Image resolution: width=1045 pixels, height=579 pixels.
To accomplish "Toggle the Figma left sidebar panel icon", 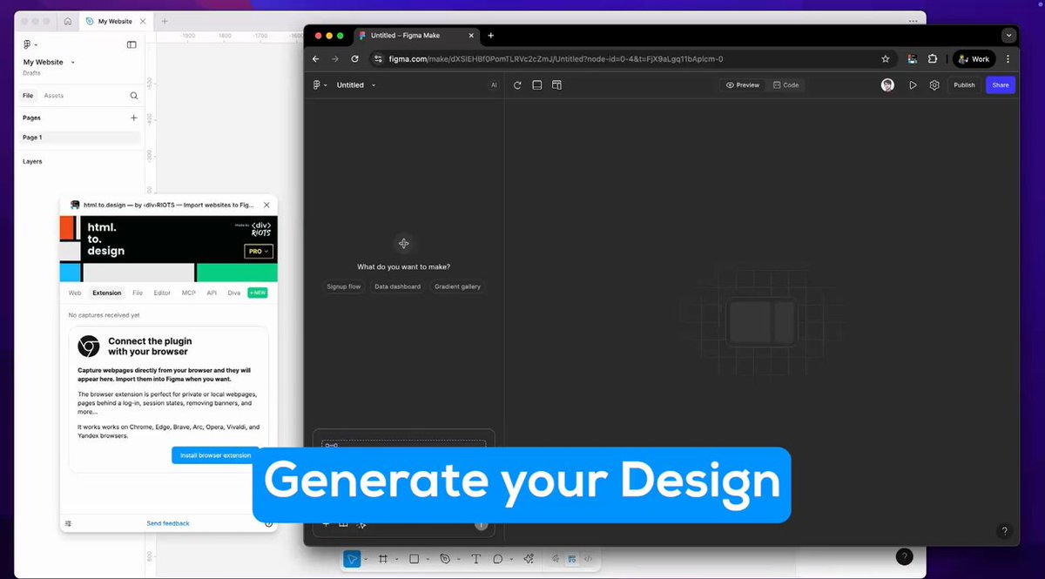I will coord(131,44).
